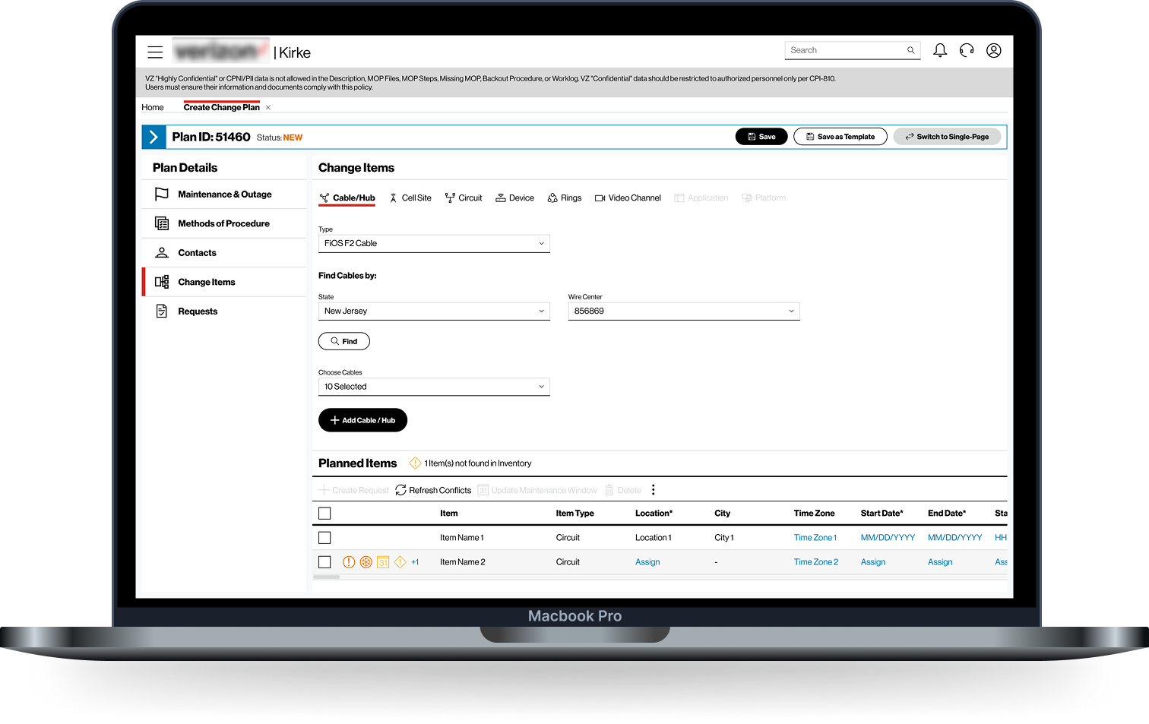This screenshot has height=724, width=1149.
Task: Click Add Cable / Hub button
Action: tap(362, 420)
